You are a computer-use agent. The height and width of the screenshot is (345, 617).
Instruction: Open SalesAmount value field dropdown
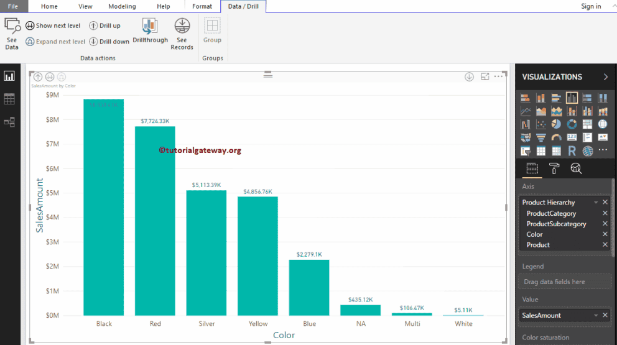[596, 316]
